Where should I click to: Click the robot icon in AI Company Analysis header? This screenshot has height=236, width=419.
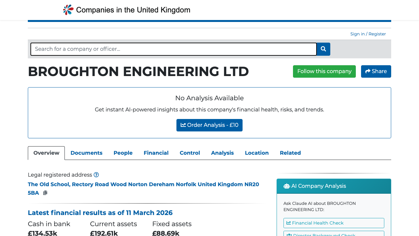click(286, 186)
